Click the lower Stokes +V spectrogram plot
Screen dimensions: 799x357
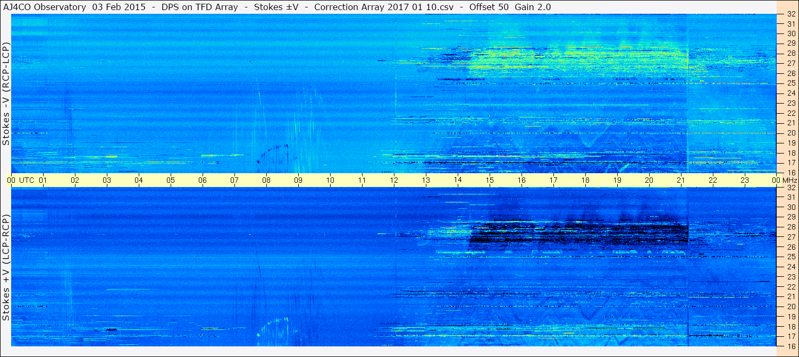[x=394, y=267]
